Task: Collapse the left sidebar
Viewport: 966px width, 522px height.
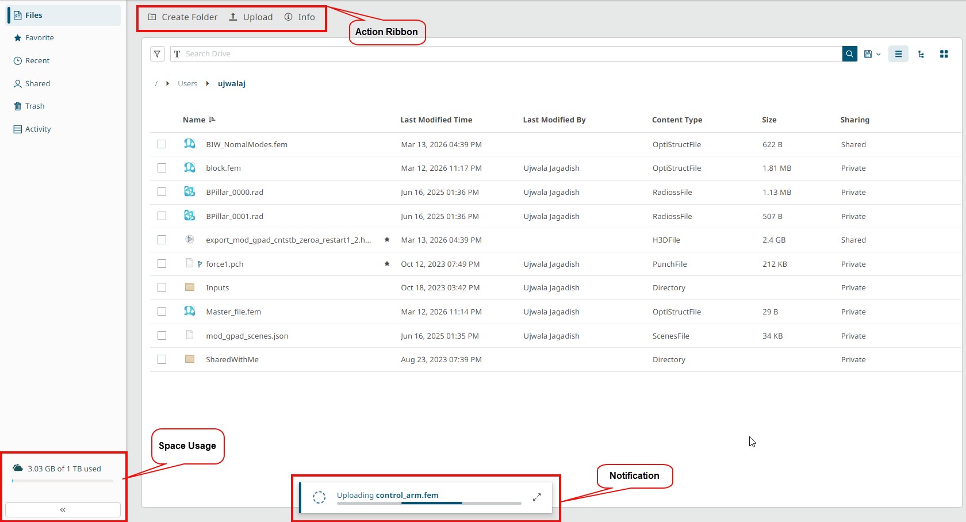Action: (x=63, y=510)
